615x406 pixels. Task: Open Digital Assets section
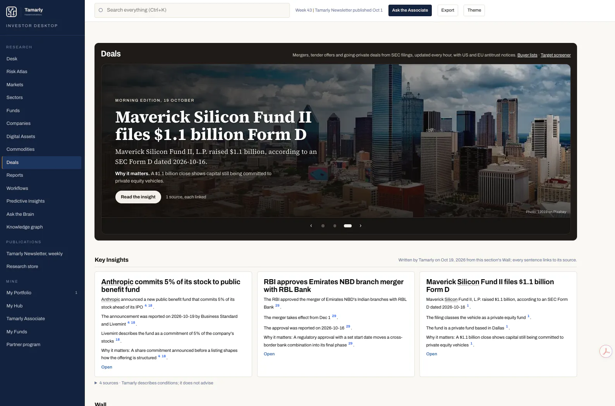point(41,136)
